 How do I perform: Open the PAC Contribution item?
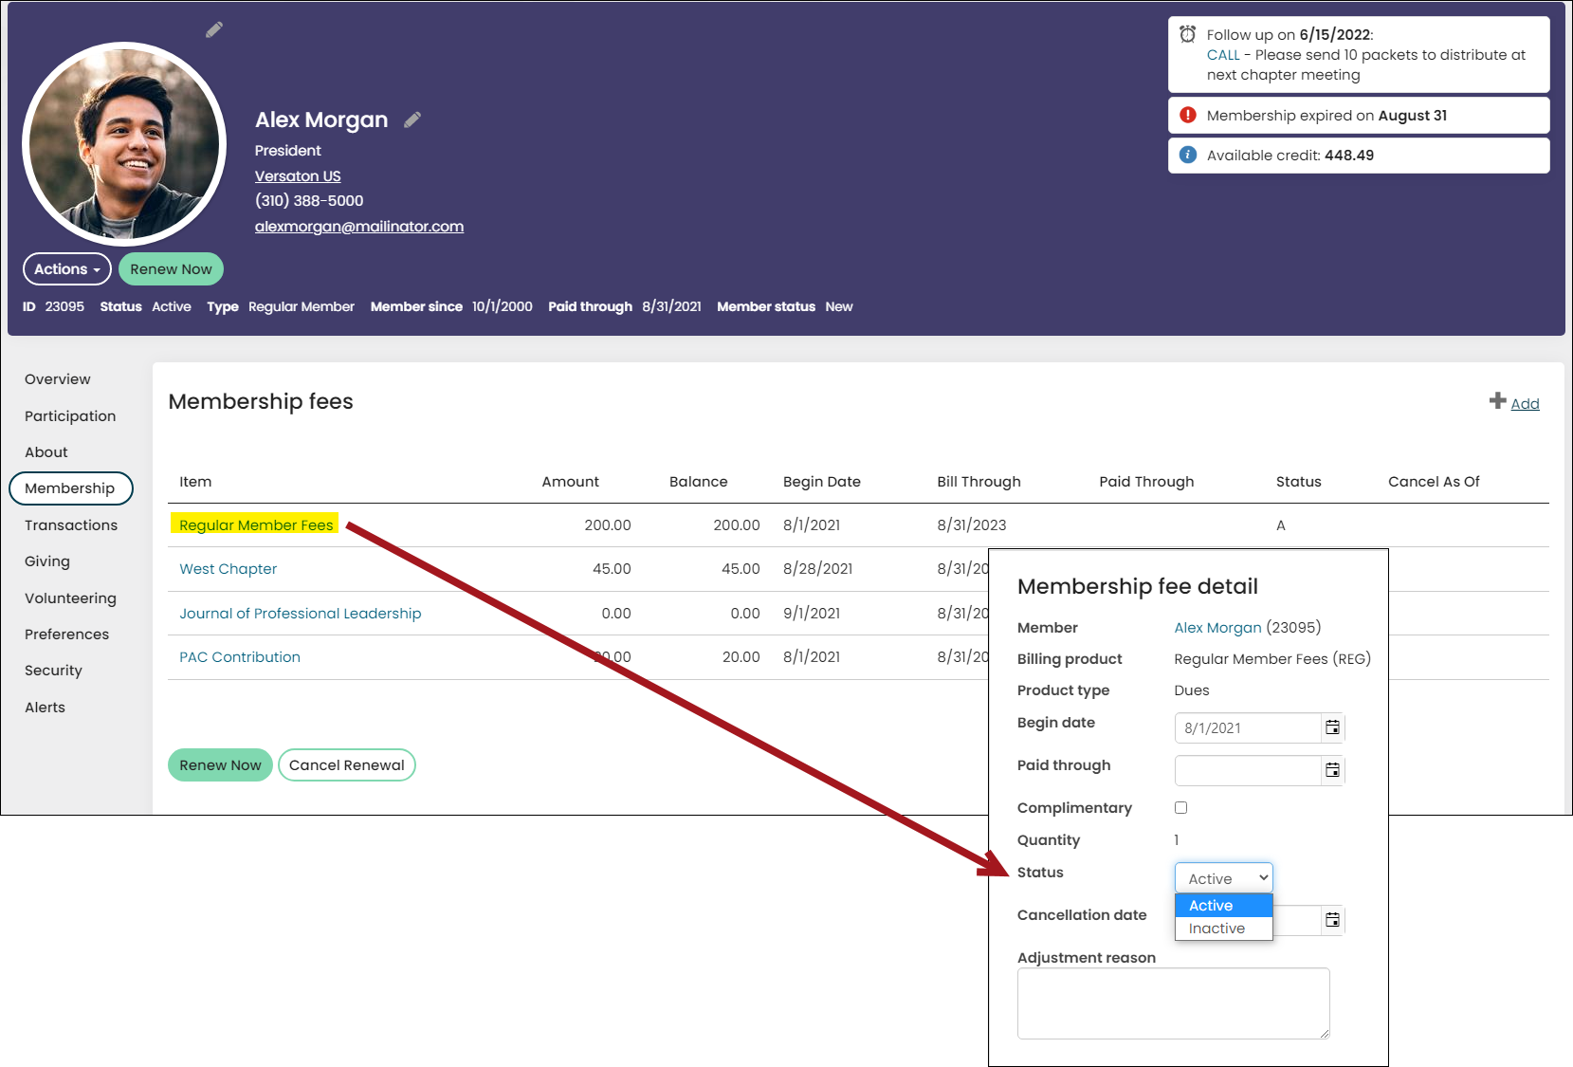click(x=240, y=657)
